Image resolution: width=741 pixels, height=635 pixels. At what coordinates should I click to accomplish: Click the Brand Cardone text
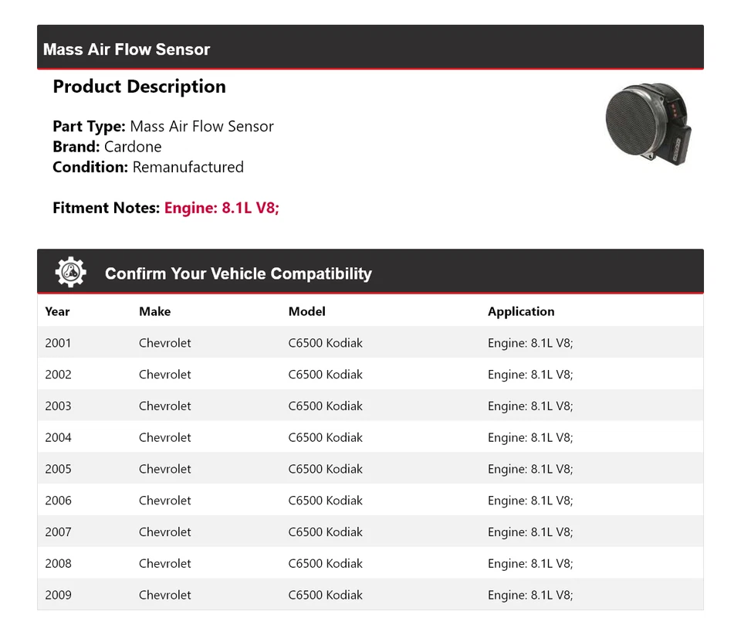(x=107, y=147)
